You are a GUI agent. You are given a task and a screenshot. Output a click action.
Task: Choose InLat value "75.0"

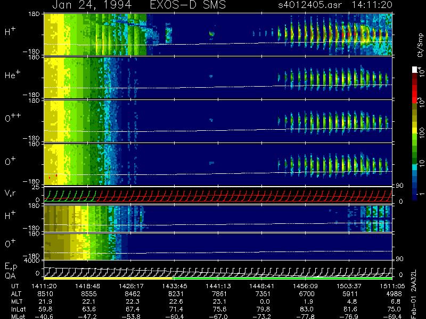[x=394, y=309]
